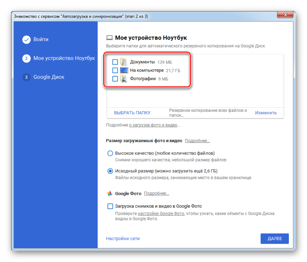Select Исходный размер radio option
The width and height of the screenshot is (307, 262).
click(110, 171)
